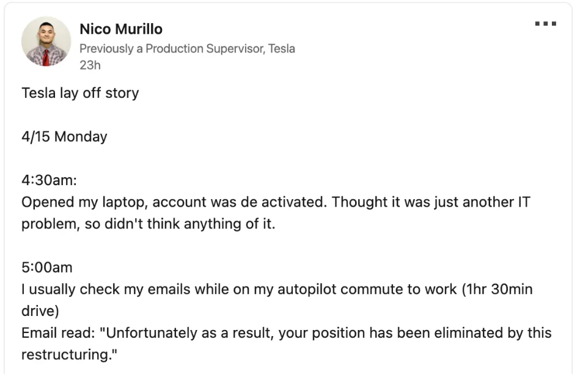Viewport: 580px width, 374px height.
Task: Click the word Tesla in the headline
Action: click(282, 48)
